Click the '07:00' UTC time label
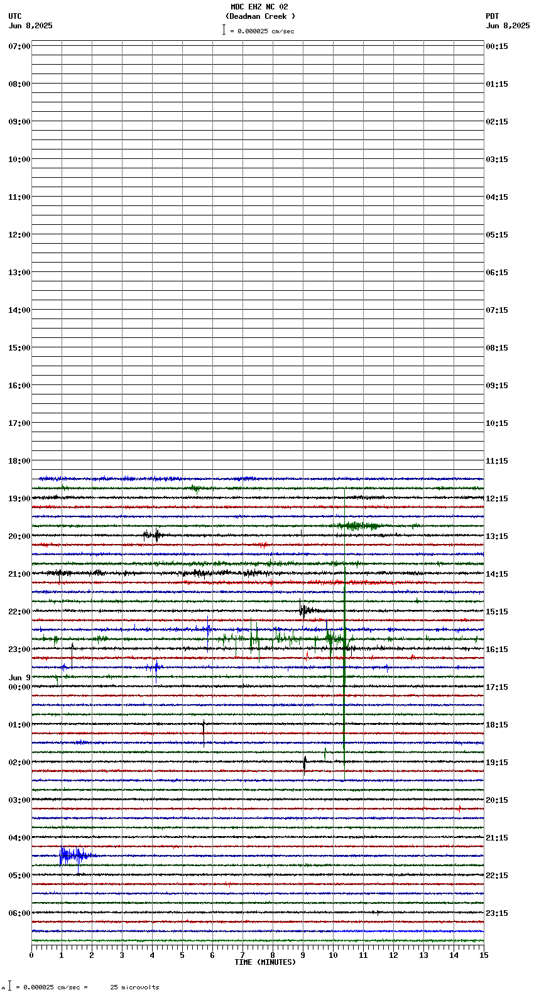Viewport: 534px width, 995px height. point(19,46)
